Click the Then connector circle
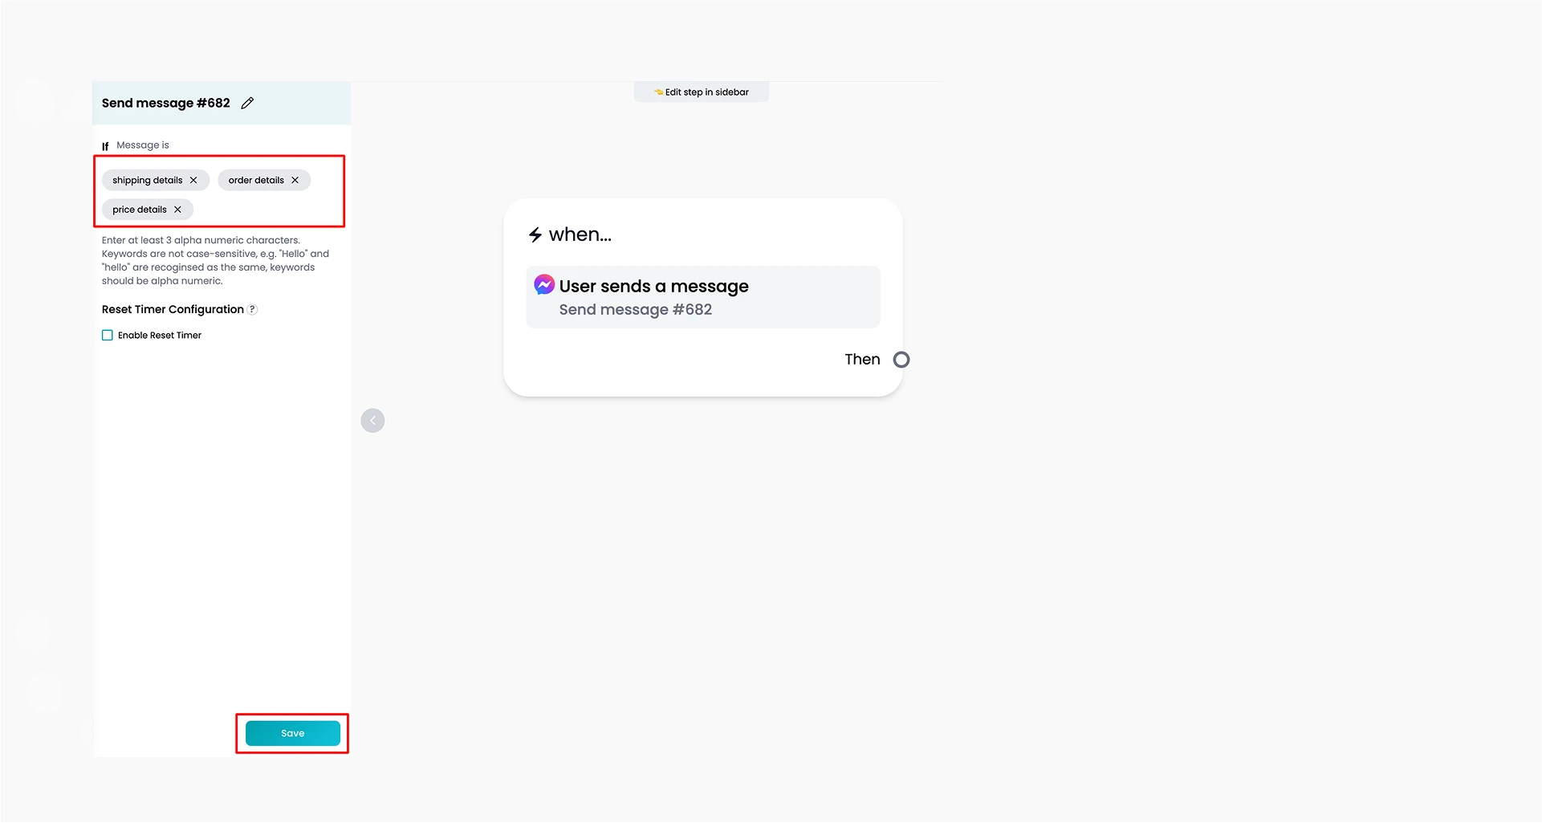Screen dimensions: 1542x823 (901, 360)
